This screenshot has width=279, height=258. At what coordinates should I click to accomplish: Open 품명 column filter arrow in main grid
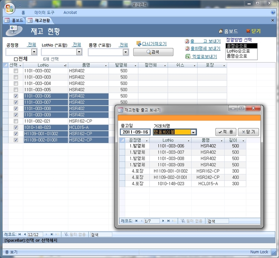[106, 66]
